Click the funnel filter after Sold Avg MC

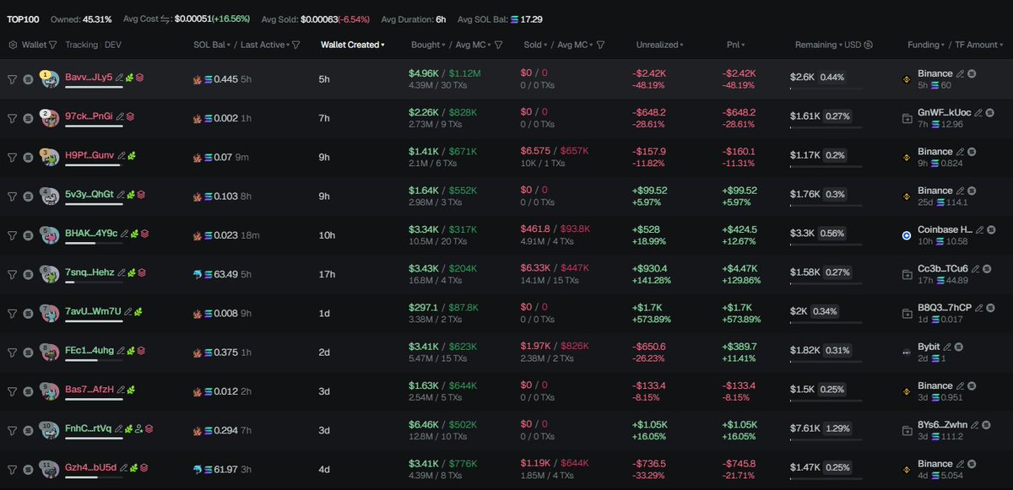coord(600,45)
